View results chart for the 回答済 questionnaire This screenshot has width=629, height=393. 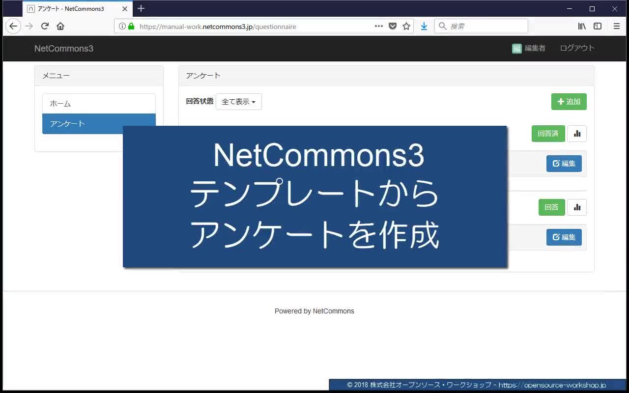(x=577, y=134)
